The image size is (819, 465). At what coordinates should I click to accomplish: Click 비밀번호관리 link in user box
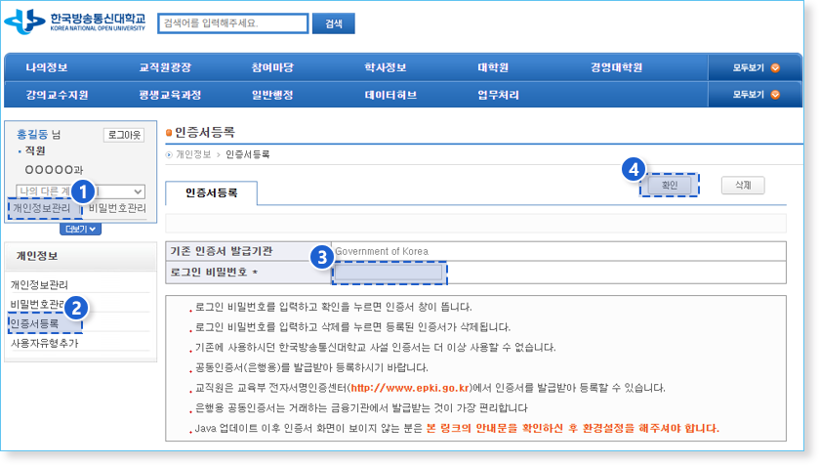(x=117, y=208)
